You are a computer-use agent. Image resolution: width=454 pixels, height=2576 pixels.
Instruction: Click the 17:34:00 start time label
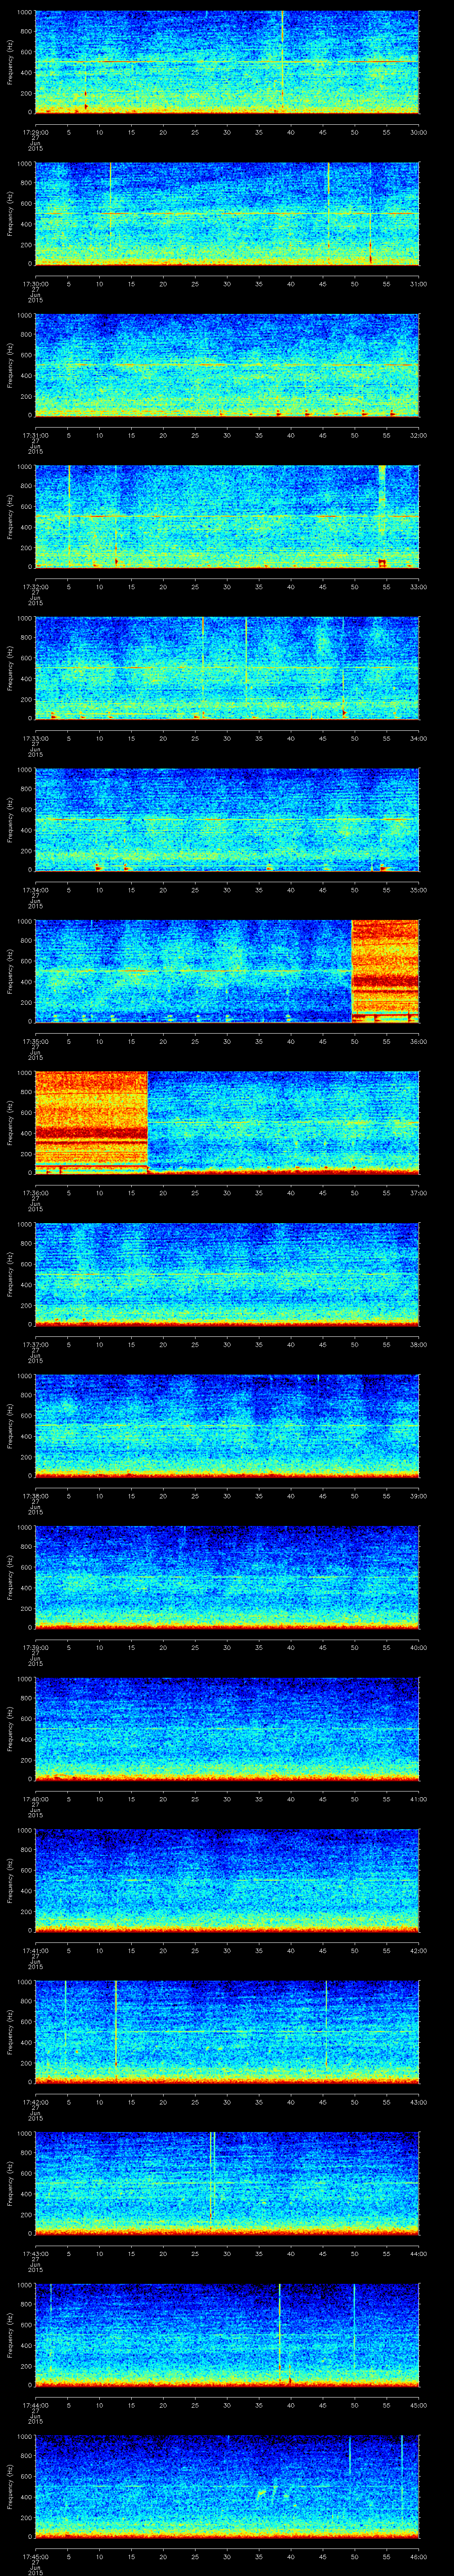pos(35,890)
